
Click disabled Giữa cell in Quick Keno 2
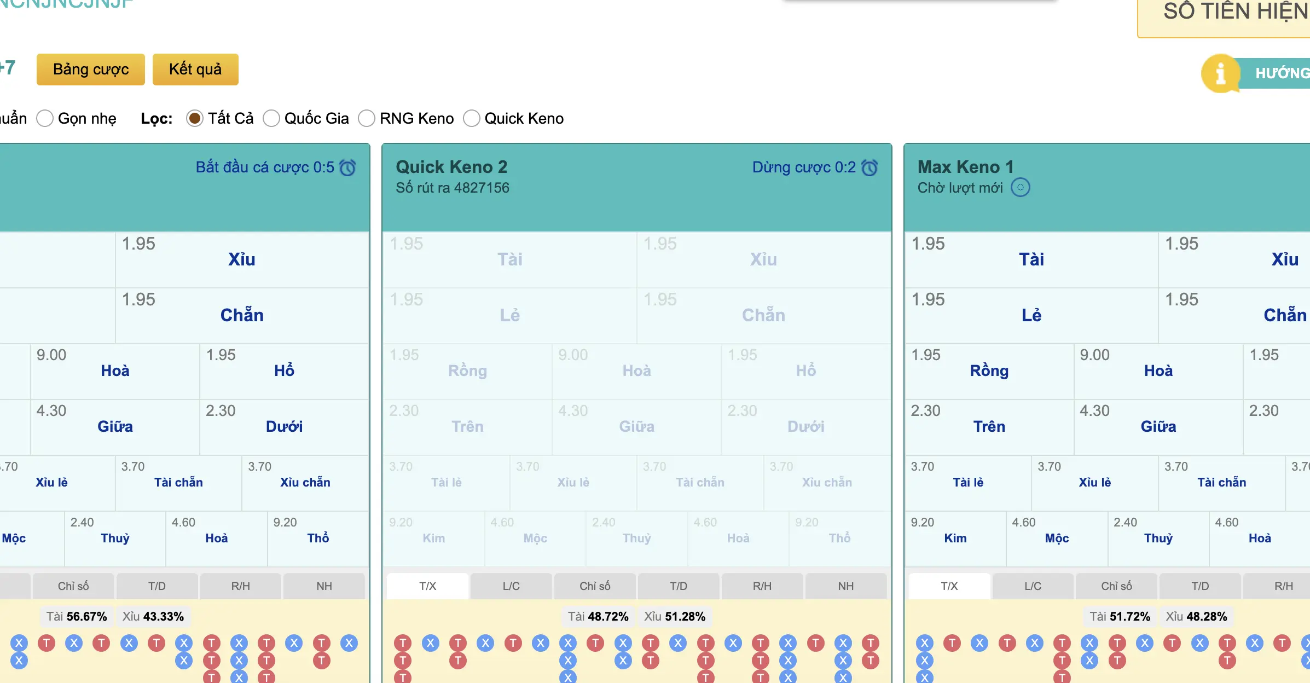(x=636, y=427)
